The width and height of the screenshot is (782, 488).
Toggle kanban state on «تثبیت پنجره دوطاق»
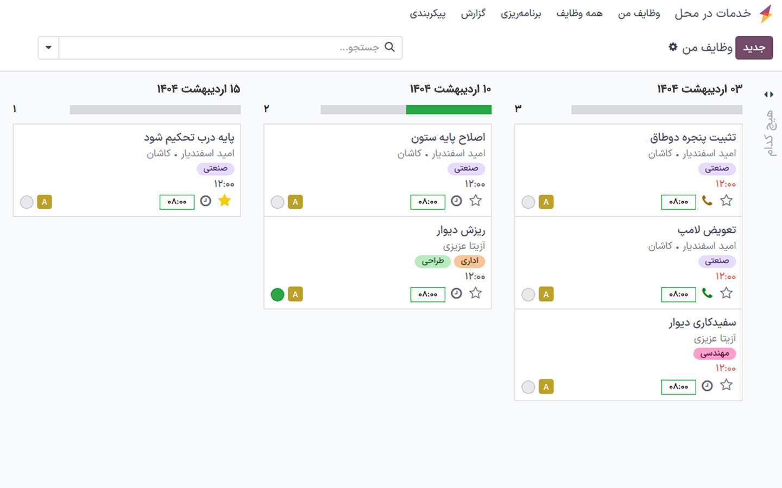528,202
